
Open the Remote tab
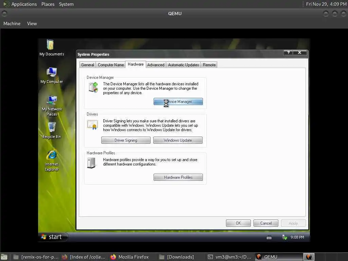(x=209, y=65)
